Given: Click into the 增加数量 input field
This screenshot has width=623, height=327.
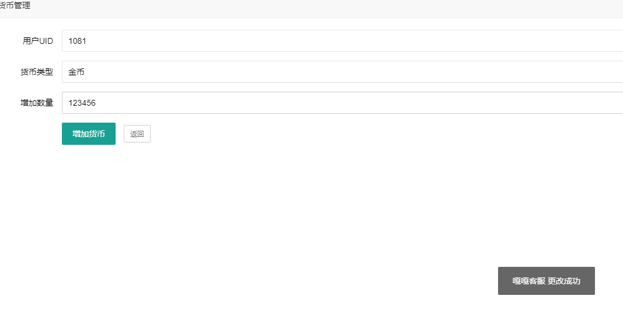Looking at the screenshot, I should 342,103.
